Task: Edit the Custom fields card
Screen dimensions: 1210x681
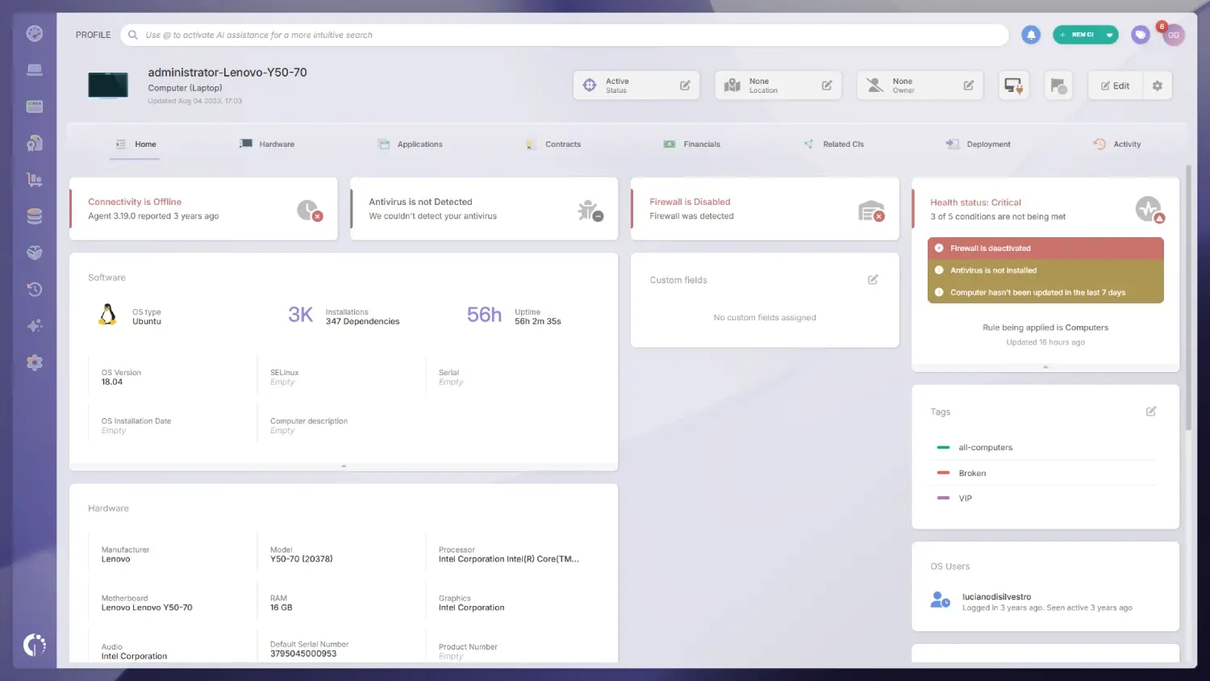Action: tap(873, 280)
